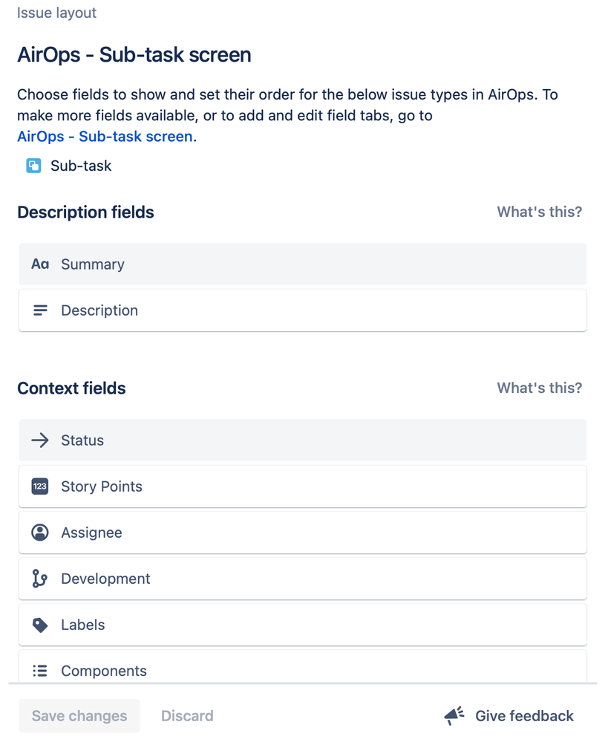Viewport: 611px width, 742px height.
Task: Select the Development field row
Action: pos(303,579)
